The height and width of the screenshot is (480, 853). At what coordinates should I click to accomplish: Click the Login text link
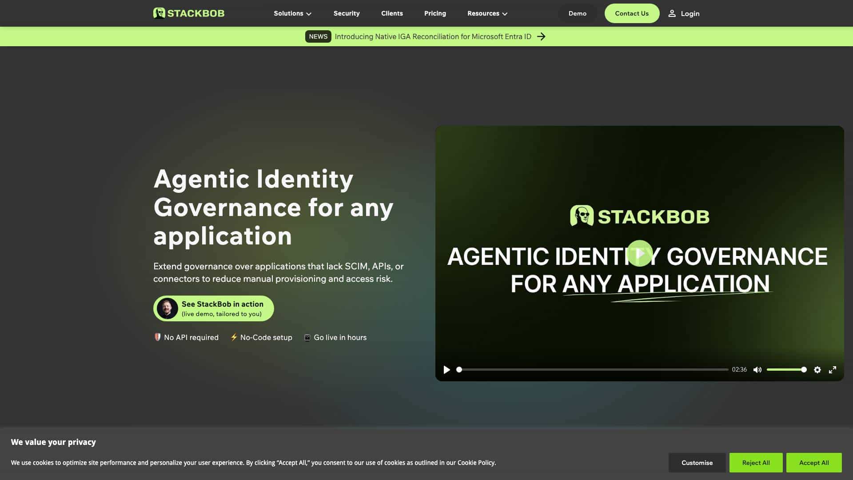pos(690,14)
